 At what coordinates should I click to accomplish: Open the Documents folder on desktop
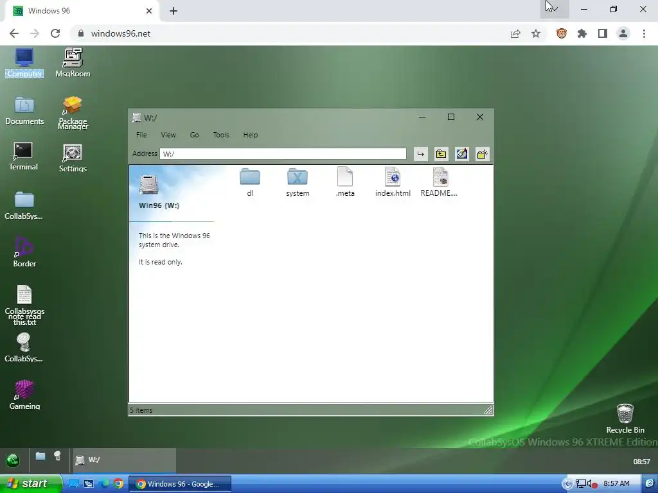(24, 110)
